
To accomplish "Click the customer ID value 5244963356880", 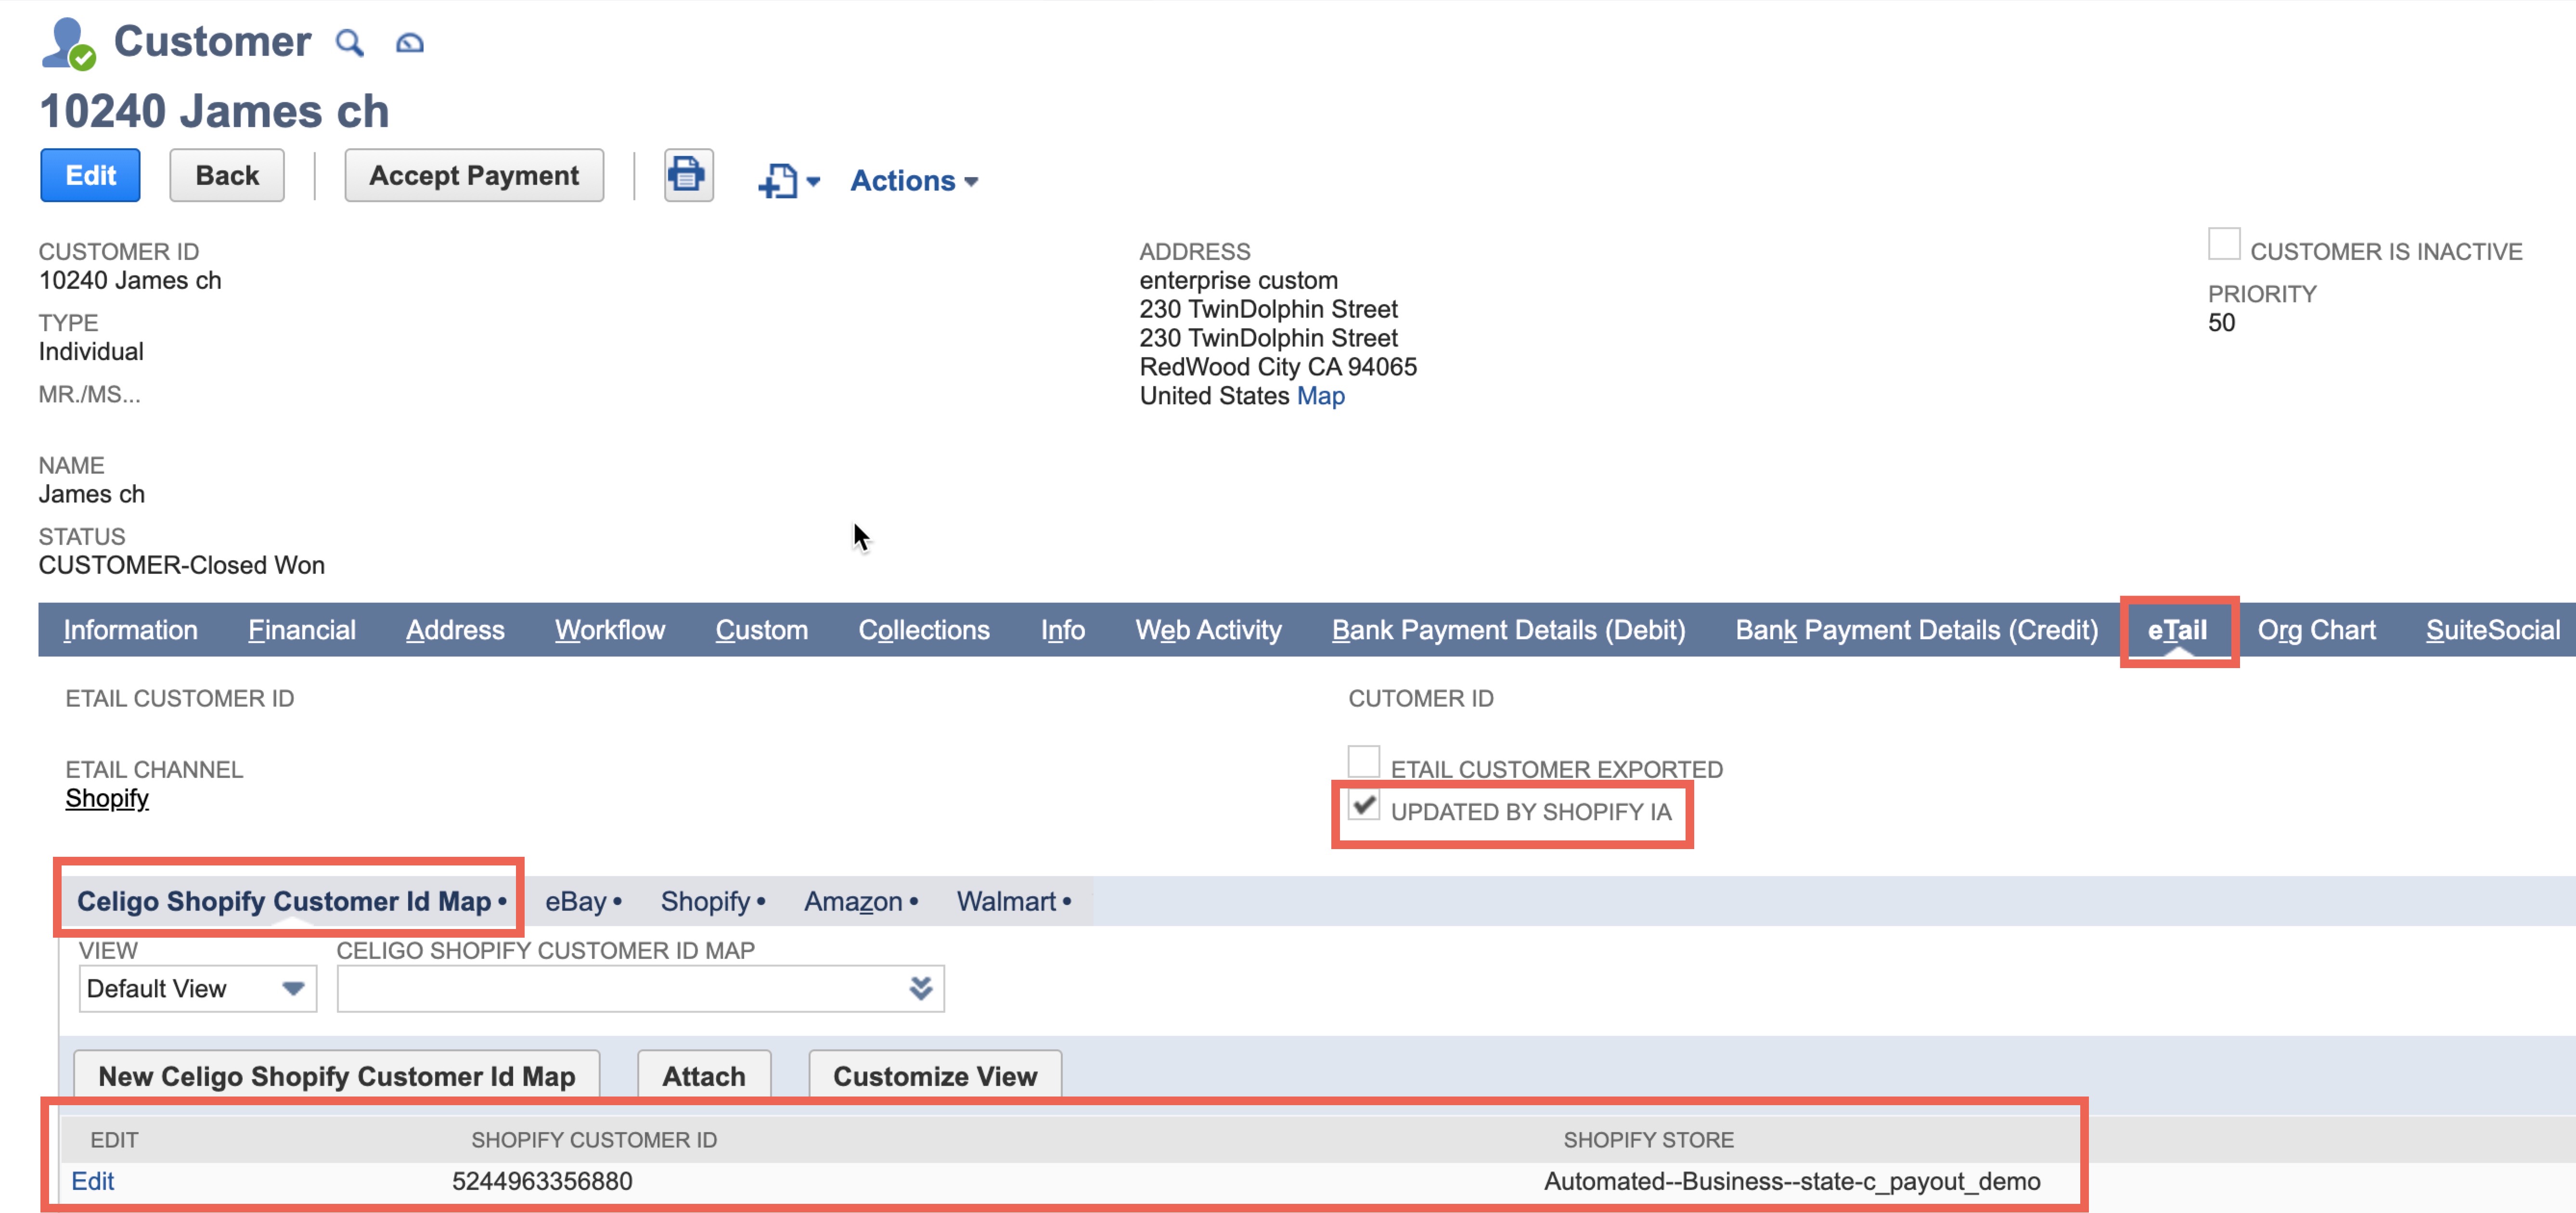I will [542, 1181].
